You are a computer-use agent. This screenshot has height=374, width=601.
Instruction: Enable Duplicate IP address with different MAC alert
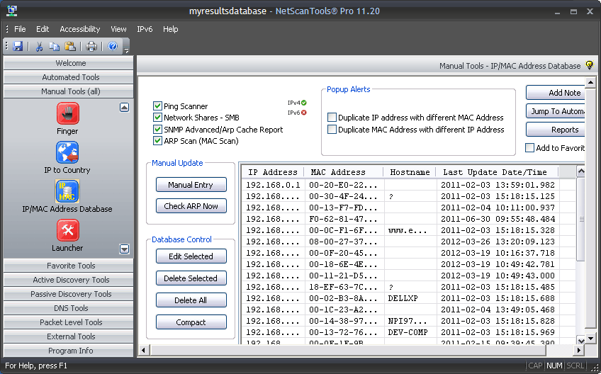tap(332, 118)
